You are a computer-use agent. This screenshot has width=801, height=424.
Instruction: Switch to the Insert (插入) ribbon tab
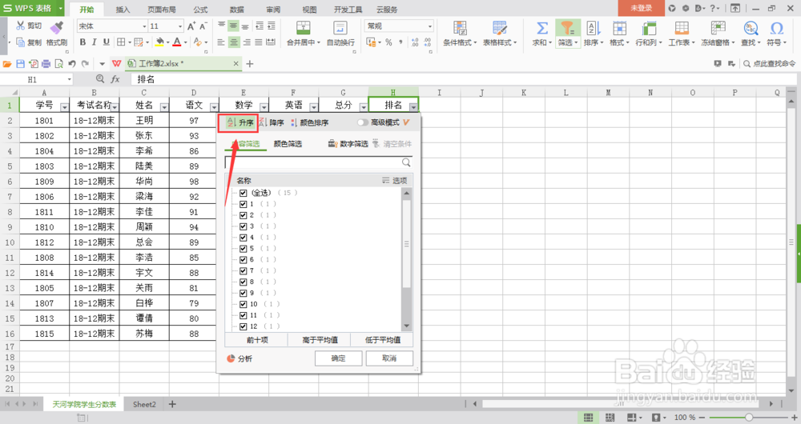[x=123, y=10]
